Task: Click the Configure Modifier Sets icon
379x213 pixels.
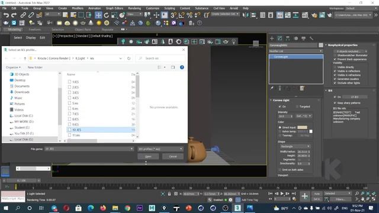Action: pyautogui.click(x=302, y=88)
